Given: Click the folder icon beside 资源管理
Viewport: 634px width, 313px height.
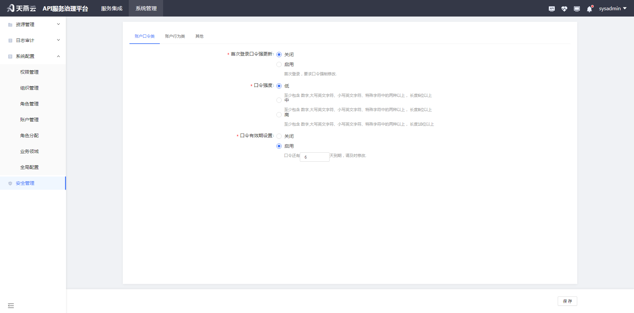Looking at the screenshot, I should click(10, 25).
